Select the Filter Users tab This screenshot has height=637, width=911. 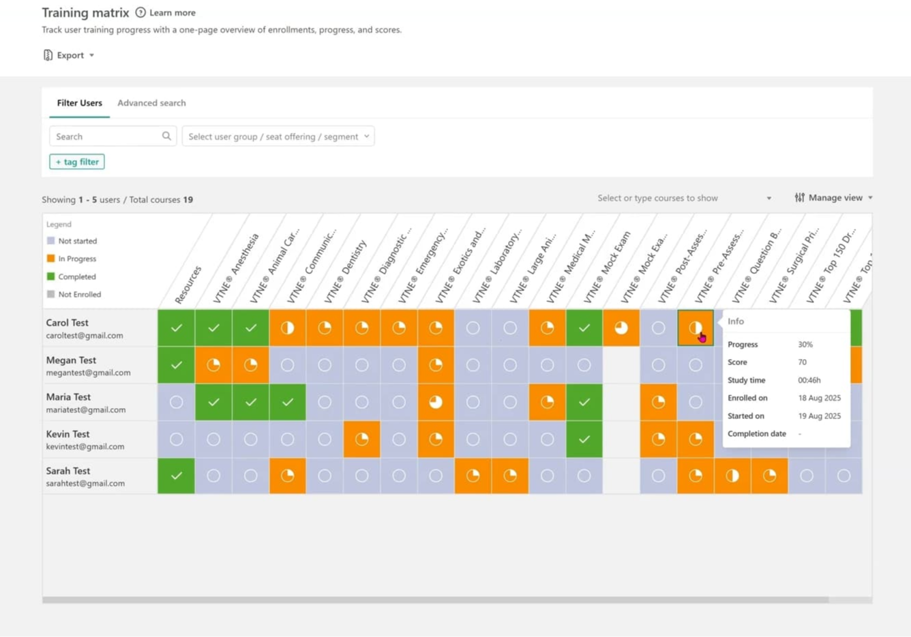(79, 103)
